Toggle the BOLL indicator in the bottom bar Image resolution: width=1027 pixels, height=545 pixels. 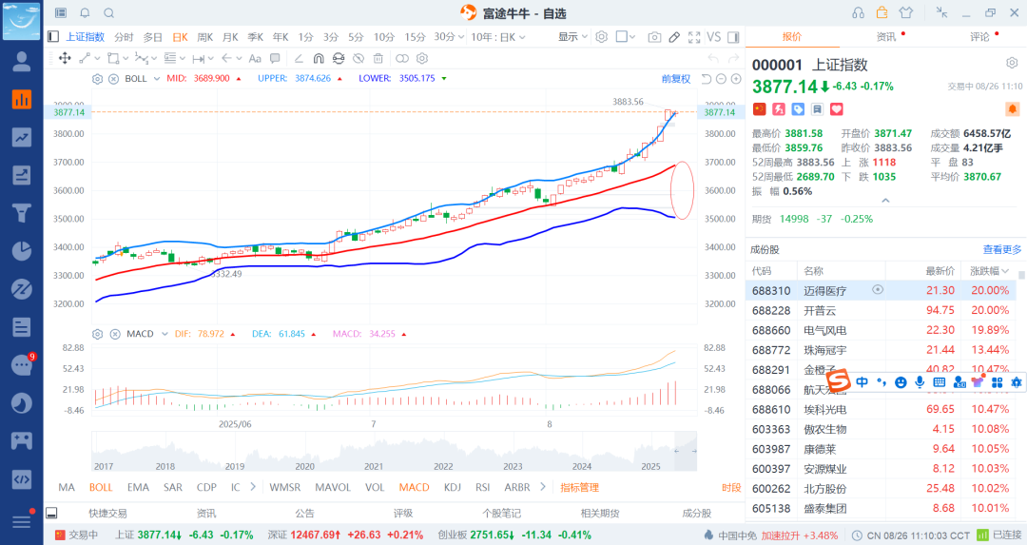click(x=101, y=487)
